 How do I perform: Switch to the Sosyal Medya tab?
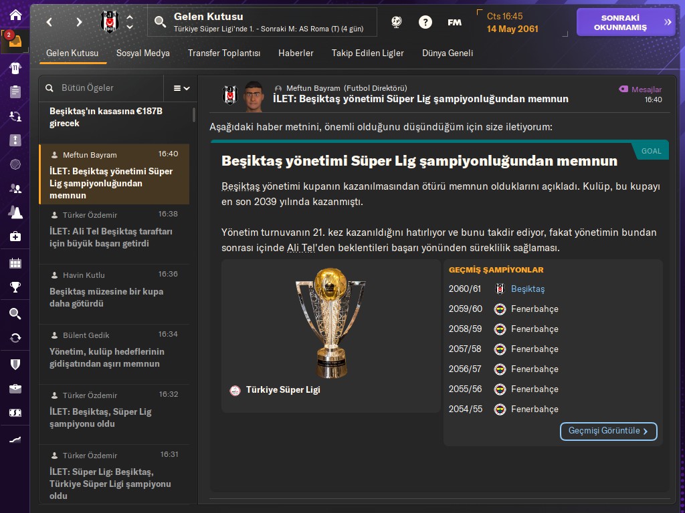143,53
